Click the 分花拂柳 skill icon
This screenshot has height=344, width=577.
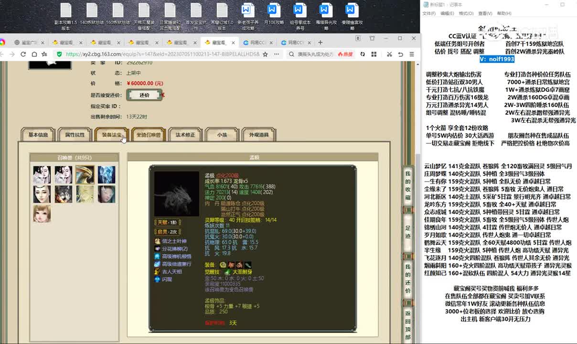(158, 249)
